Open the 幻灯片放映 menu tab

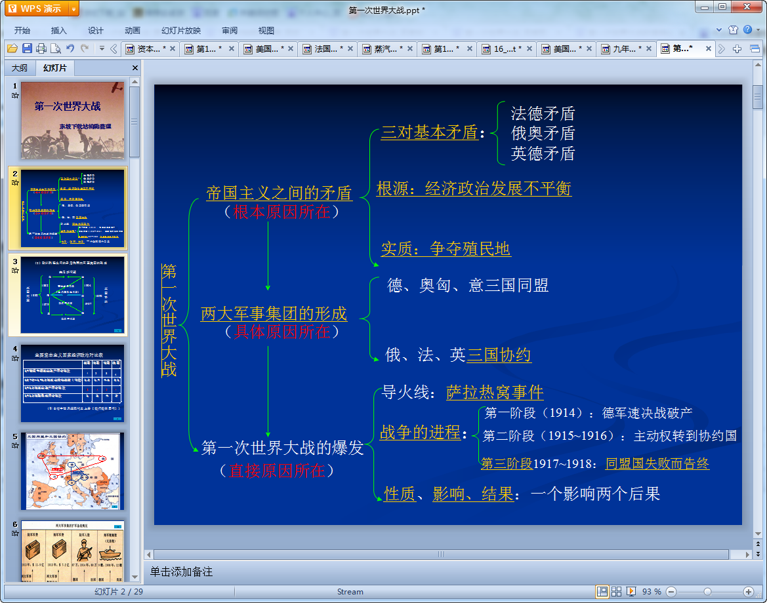pos(181,30)
